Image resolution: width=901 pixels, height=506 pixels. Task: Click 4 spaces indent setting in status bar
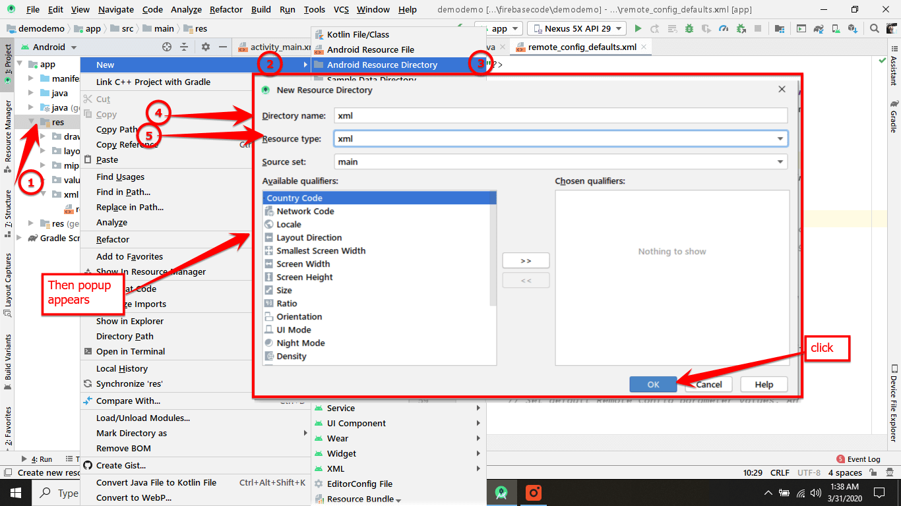pos(845,472)
